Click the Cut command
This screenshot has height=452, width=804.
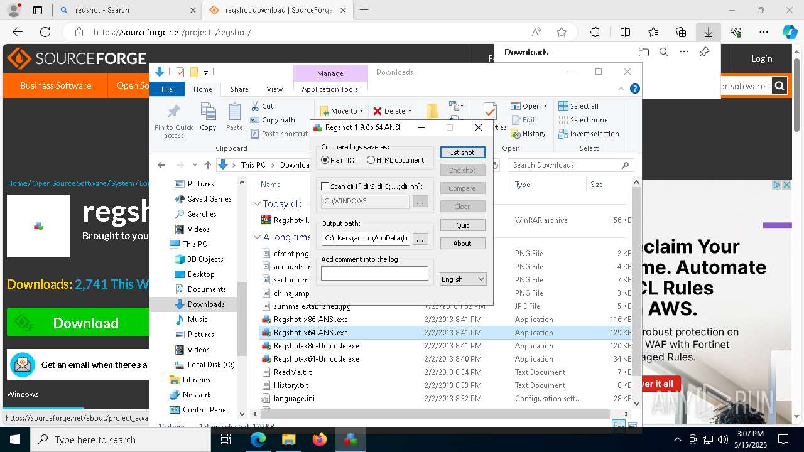point(262,106)
